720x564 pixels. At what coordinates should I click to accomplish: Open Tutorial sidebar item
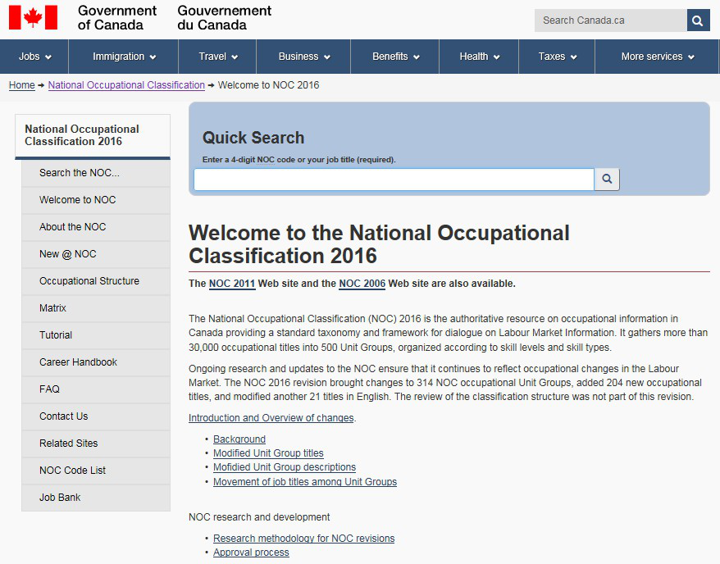[95, 335]
